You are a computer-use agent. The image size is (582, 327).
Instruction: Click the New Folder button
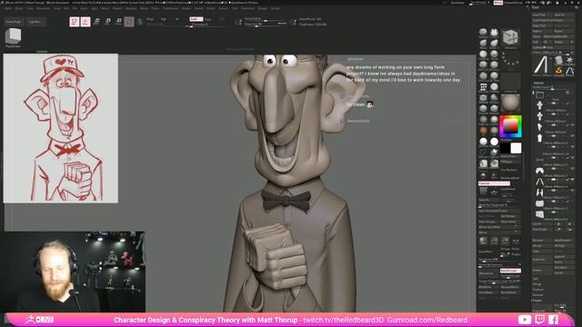[x=542, y=229]
